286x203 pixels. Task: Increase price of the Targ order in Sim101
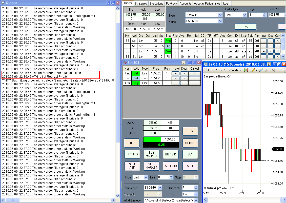tap(175, 73)
